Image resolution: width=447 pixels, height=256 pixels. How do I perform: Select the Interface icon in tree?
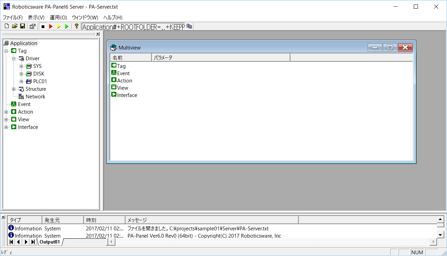click(14, 127)
